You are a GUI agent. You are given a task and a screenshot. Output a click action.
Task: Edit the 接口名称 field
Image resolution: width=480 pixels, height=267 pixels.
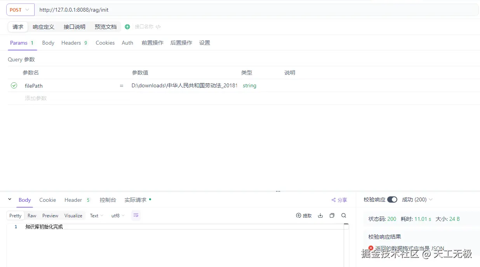(144, 27)
